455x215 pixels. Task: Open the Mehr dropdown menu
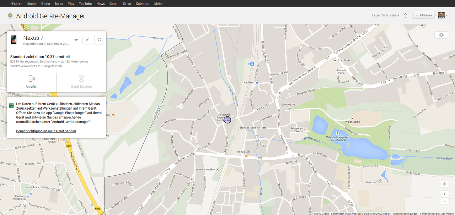[x=159, y=4]
